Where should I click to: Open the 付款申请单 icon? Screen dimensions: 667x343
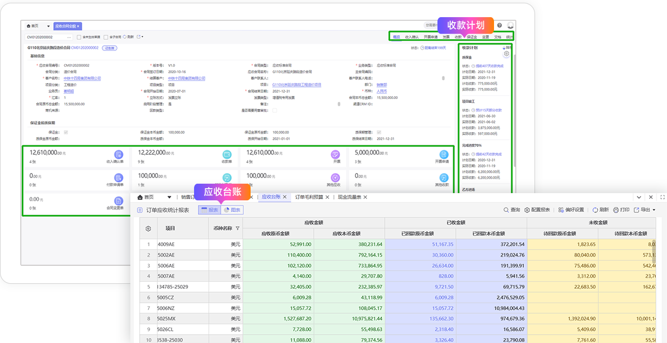point(118,178)
